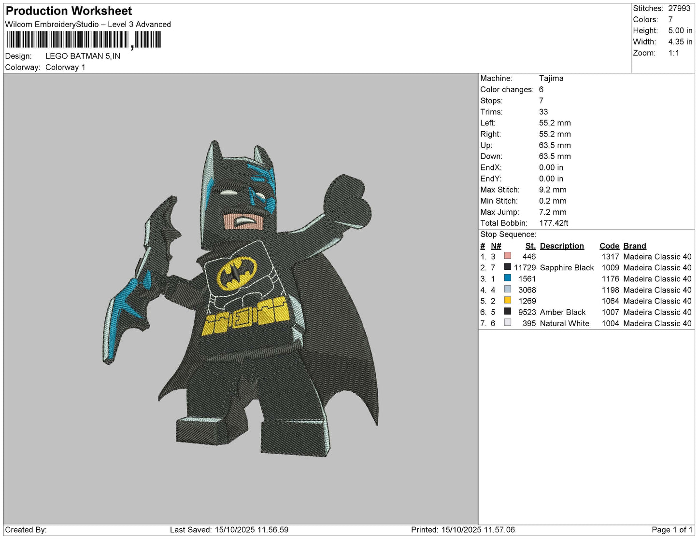Click the stitch count 11729
698x539 pixels.
point(525,267)
